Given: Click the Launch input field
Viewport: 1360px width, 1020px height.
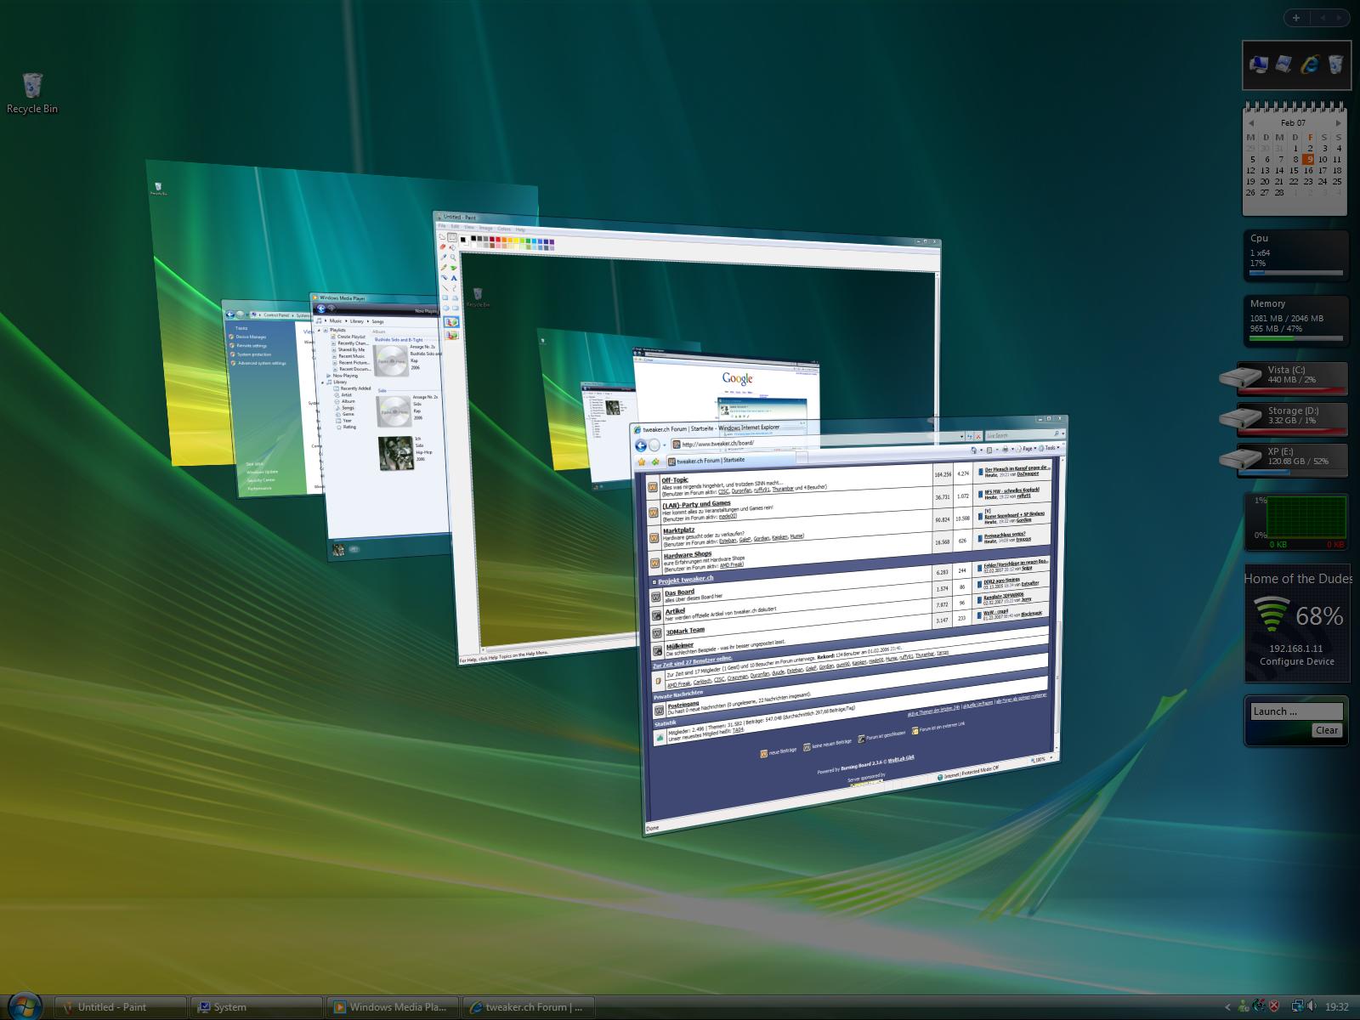Looking at the screenshot, I should click(x=1295, y=711).
